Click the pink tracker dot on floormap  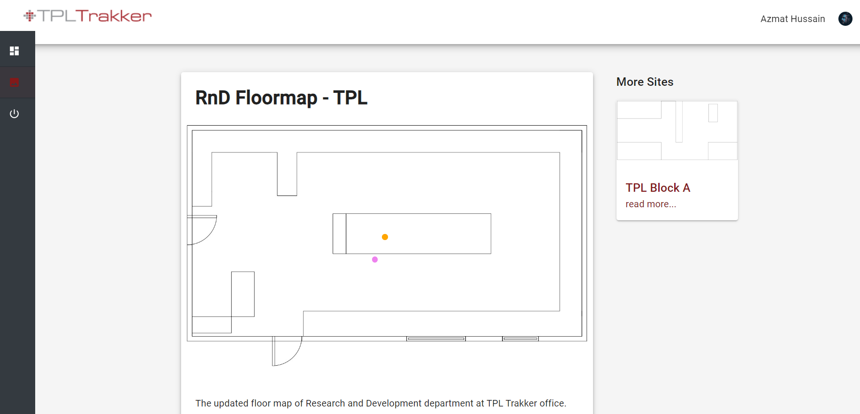(x=375, y=259)
